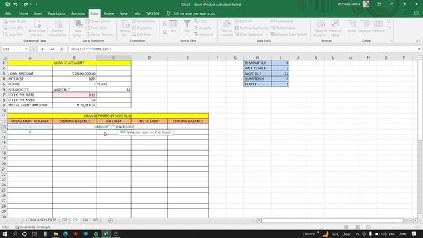
Task: Collapse the ribbon with the chevron
Action: point(418,40)
